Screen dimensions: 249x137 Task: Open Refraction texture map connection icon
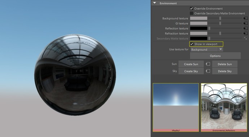click(245, 34)
